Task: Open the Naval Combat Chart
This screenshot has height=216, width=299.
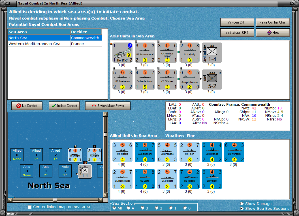Action: point(273,22)
